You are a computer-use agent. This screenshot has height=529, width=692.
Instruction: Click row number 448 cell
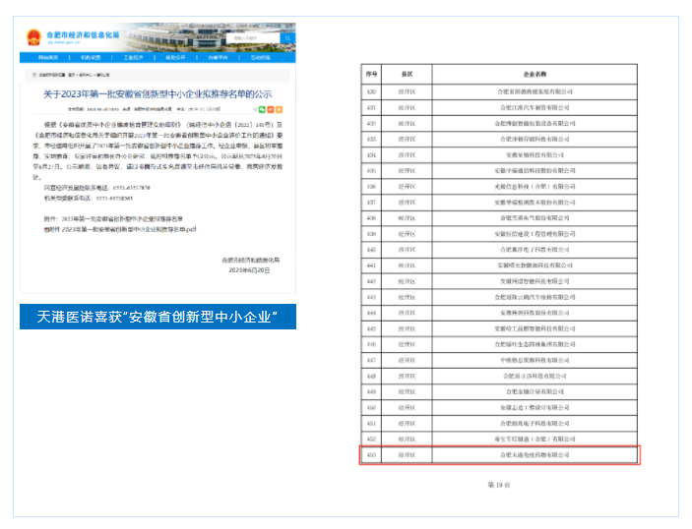coord(371,376)
